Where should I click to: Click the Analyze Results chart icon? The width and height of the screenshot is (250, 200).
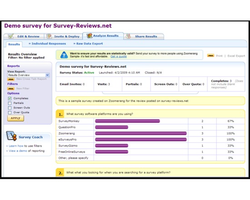(89, 35)
